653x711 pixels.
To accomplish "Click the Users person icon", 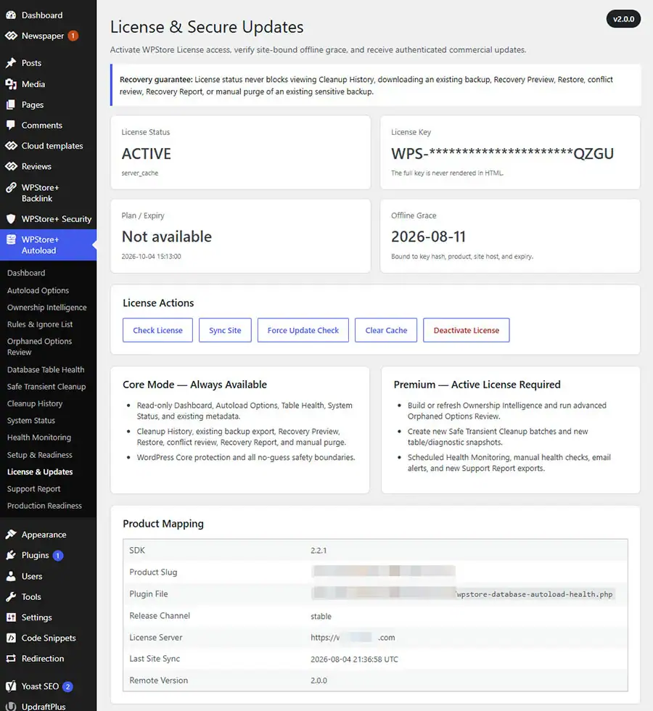I will 11,576.
